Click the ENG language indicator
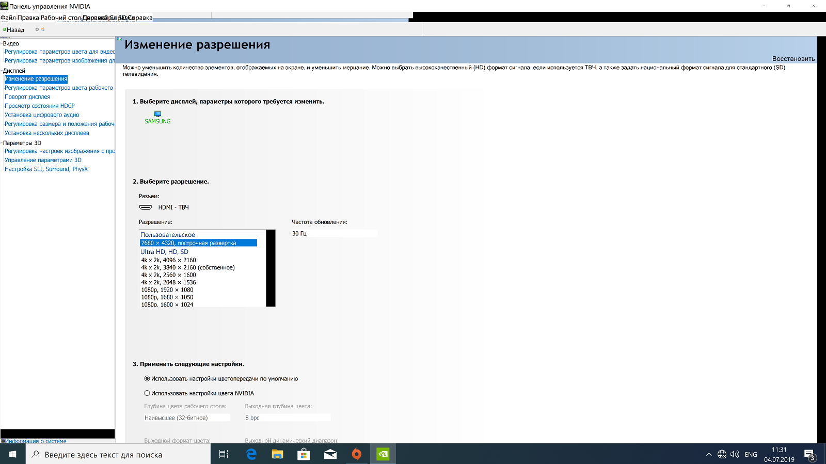826x464 pixels. pos(751,455)
